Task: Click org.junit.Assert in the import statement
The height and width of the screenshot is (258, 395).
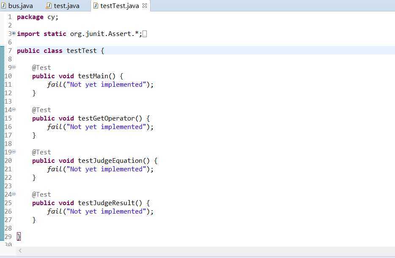Action: [x=101, y=34]
